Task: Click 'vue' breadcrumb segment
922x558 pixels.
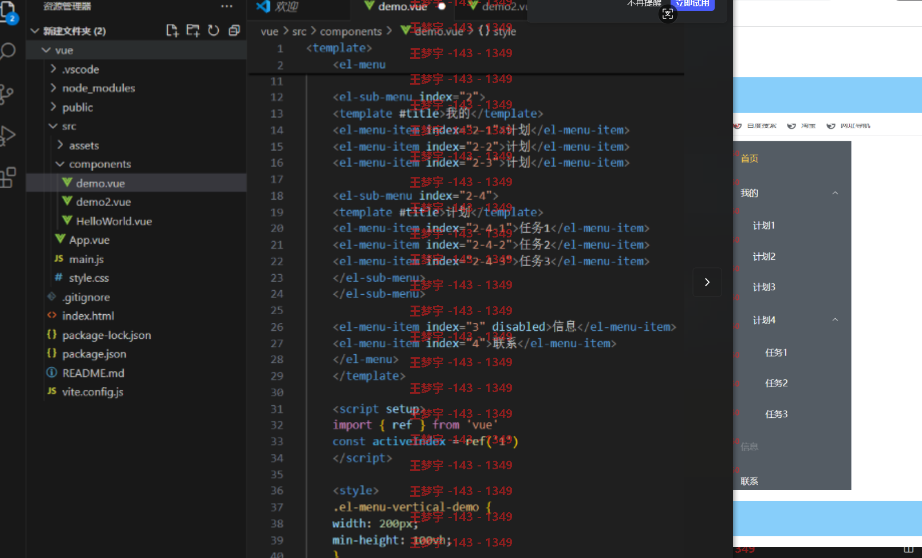Action: click(x=269, y=31)
